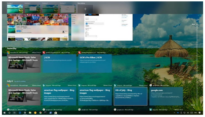Open Cortana search circle in taskbar
205x117 pixels.
[x=9, y=113]
